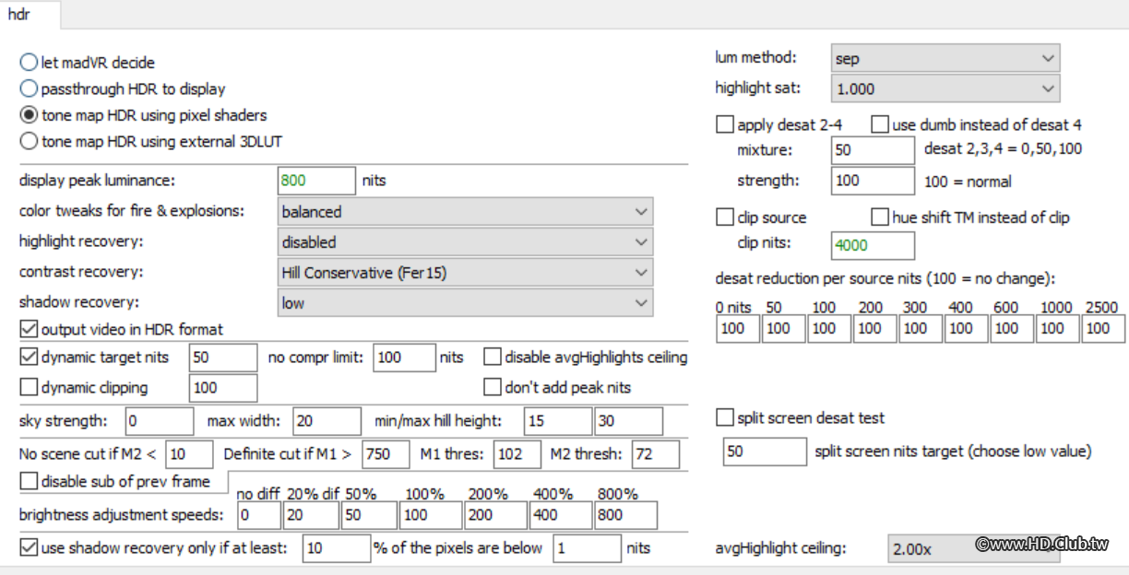Tick 'disable avgHighlights ceiling' checkbox
Screen dimensions: 1129x575
pyautogui.click(x=493, y=358)
